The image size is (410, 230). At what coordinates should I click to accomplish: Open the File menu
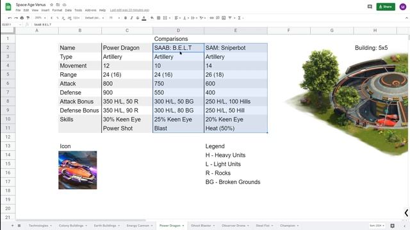(18, 10)
